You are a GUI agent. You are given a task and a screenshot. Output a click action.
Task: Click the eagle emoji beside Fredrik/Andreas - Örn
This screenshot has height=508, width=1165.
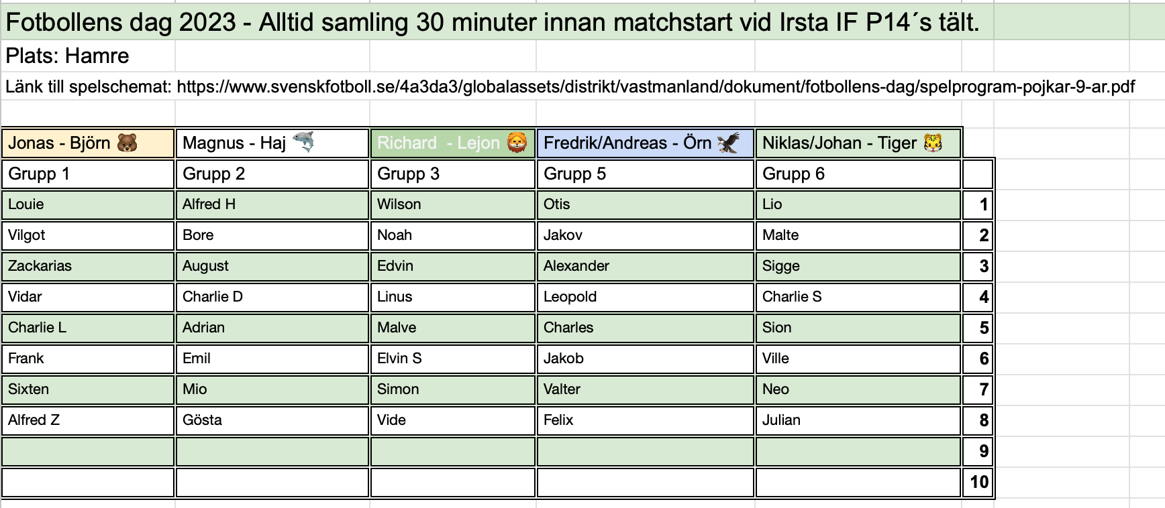point(728,143)
